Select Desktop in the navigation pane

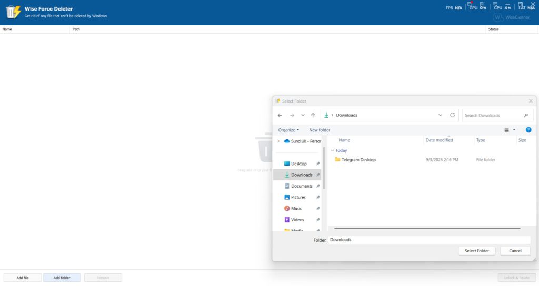(x=299, y=164)
